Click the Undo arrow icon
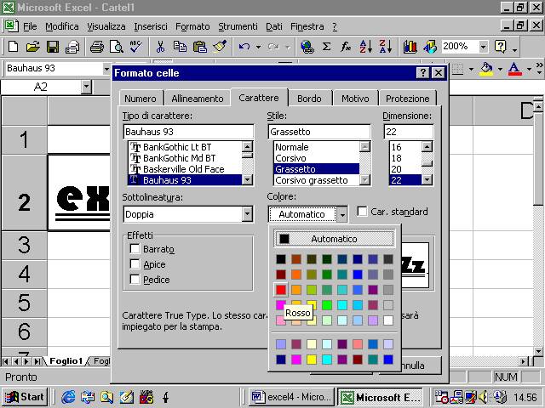Screen dimensions: 545x408 coord(244,46)
